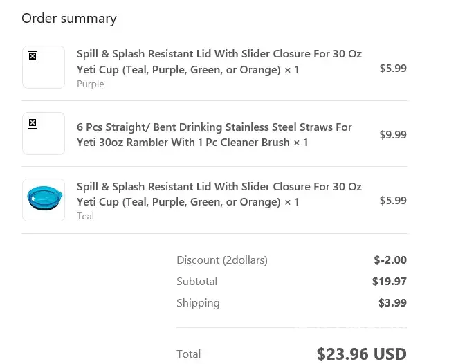Open the Teal Spill & Splash Resistant Lid title
Viewport: 476px width, 364px height.
(219, 194)
